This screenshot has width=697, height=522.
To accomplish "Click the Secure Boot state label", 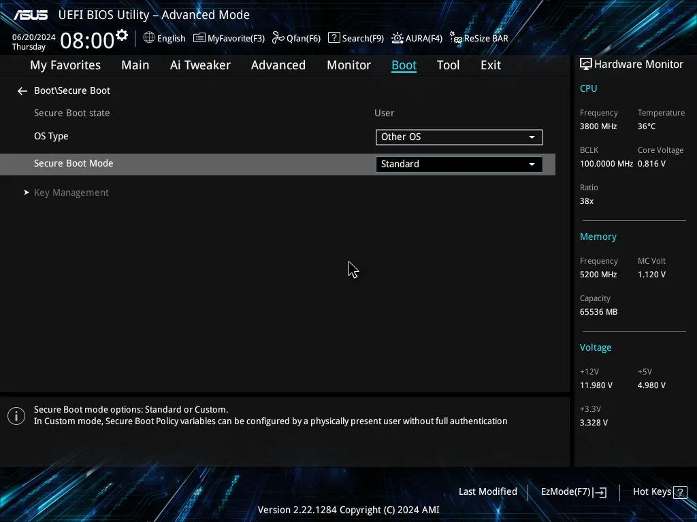I will pos(72,114).
